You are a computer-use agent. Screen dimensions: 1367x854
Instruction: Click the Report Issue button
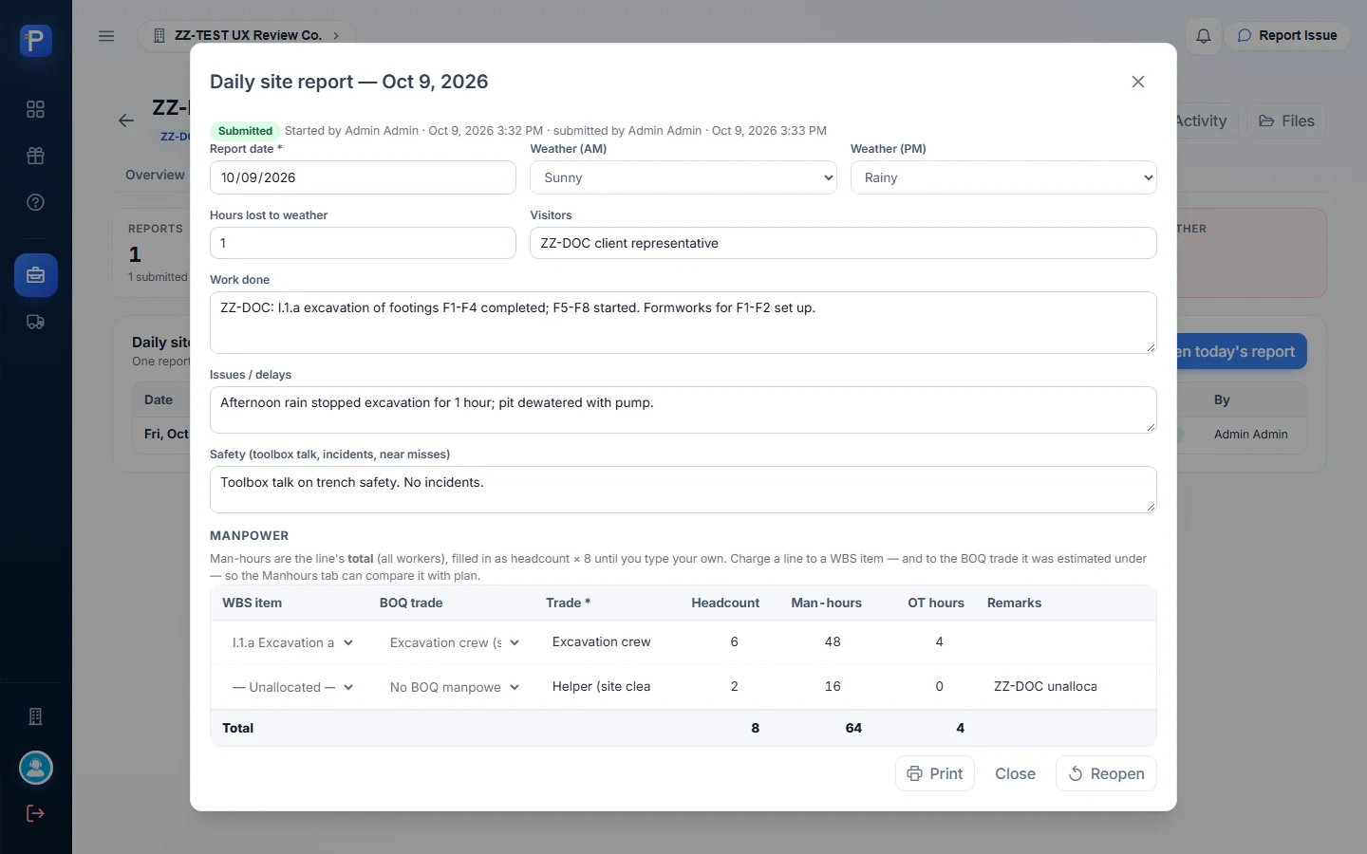click(1287, 35)
